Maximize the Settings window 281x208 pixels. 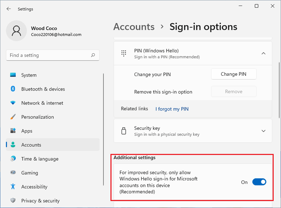click(x=257, y=6)
